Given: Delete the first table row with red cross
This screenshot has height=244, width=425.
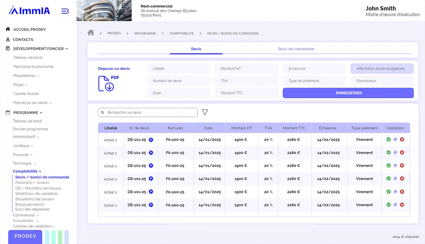Looking at the screenshot, I should point(402,139).
